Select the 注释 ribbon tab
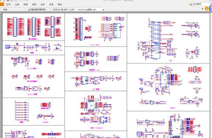212x138 pixels. tap(17, 4)
